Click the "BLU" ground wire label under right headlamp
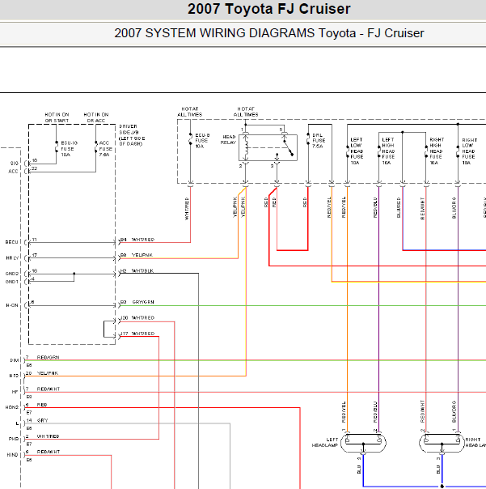 pyautogui.click(x=438, y=470)
